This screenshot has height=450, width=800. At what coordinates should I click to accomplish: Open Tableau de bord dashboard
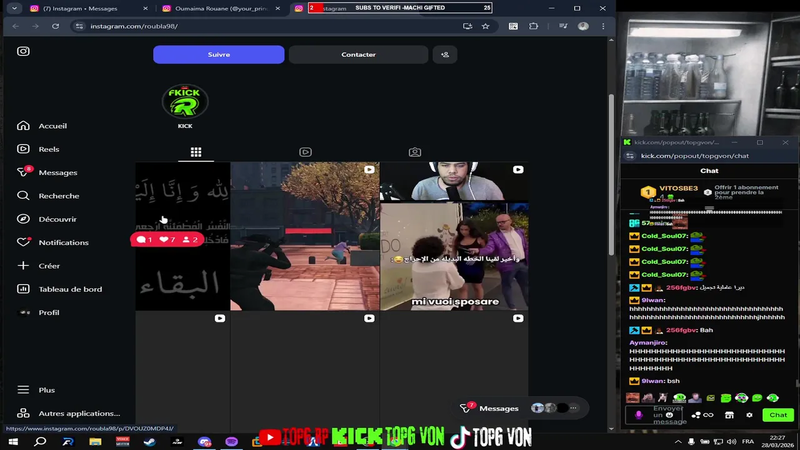click(x=59, y=289)
